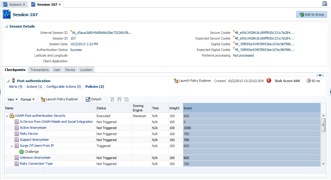Click the Risky Connection Type rule icon
Image resolution: width=331 pixels, height=180 pixels.
click(x=17, y=164)
